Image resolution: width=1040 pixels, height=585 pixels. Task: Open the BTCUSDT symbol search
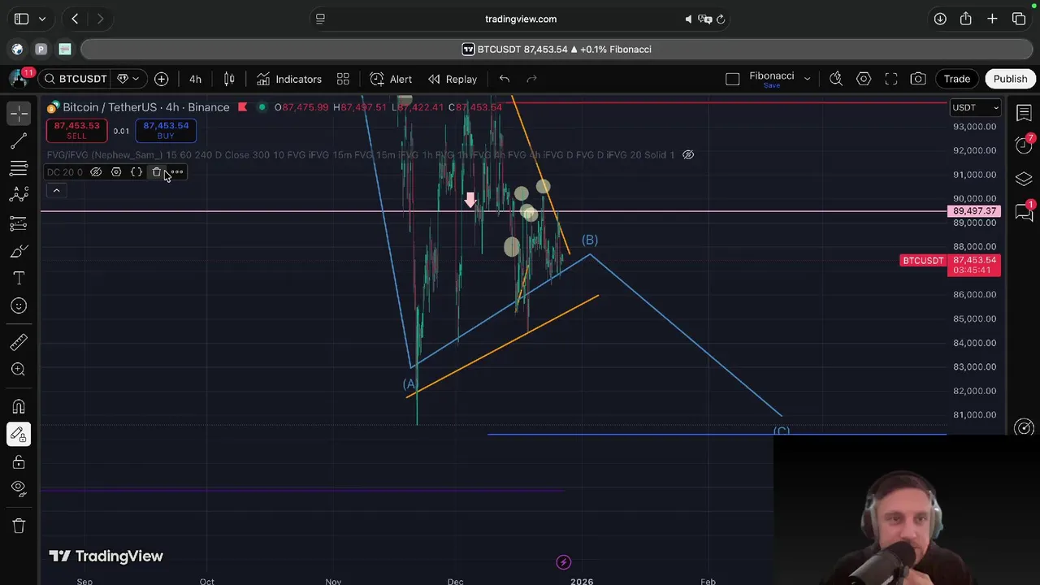(x=76, y=79)
